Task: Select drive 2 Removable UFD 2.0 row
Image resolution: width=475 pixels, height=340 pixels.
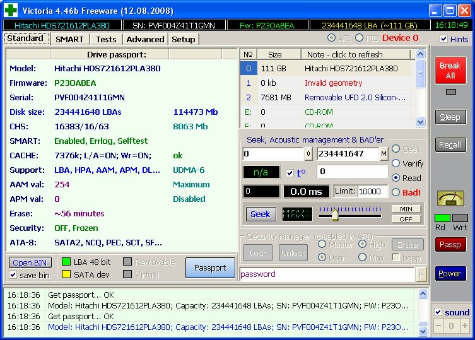Action: [x=328, y=98]
